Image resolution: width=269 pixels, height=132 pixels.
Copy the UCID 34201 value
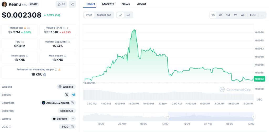(x=73, y=127)
